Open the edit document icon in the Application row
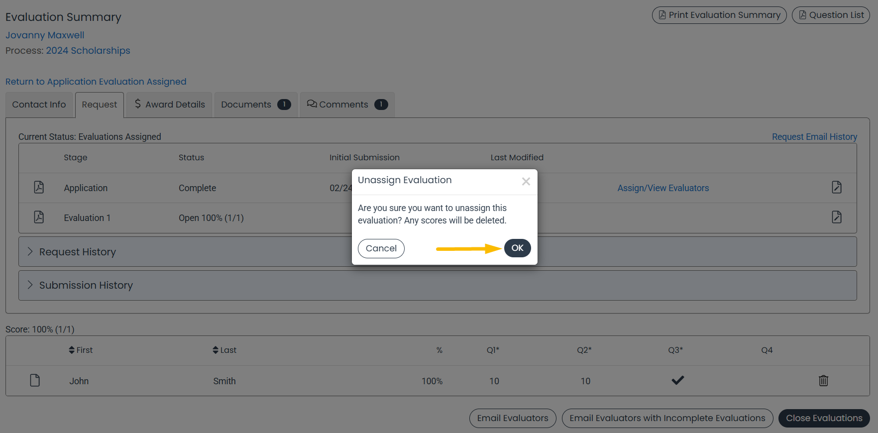 point(837,187)
